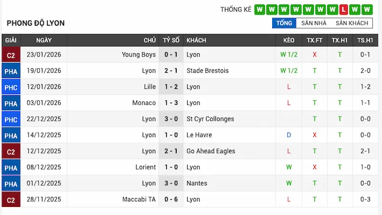The width and height of the screenshot is (382, 215).
Task: Open the Go Ahead Eagles team link
Action: 211,151
